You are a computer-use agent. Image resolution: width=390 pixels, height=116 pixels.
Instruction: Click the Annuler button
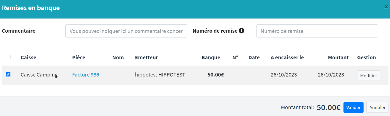(x=377, y=107)
